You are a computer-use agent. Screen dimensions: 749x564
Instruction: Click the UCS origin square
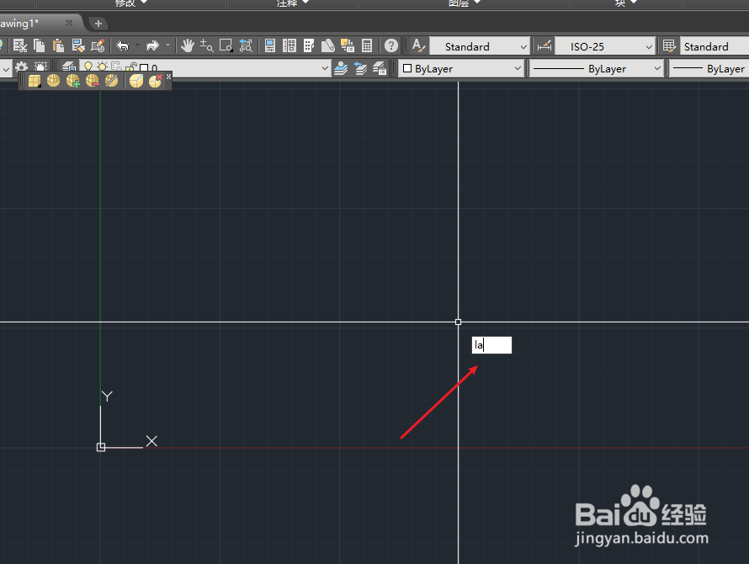(x=101, y=447)
